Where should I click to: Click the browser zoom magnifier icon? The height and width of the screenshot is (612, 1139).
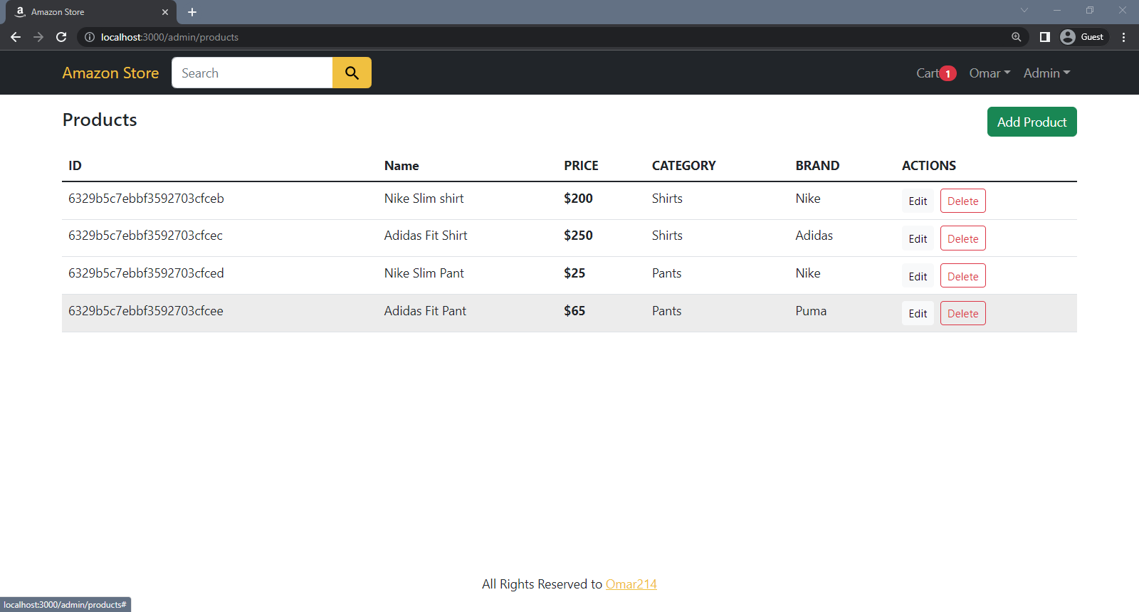[1017, 37]
